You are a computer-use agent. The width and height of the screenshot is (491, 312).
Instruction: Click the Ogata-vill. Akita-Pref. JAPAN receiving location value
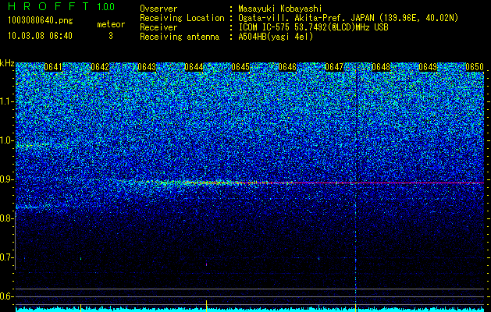pos(348,18)
